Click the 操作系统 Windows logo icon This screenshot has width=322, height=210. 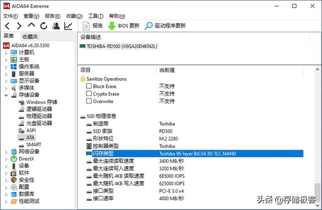14,67
